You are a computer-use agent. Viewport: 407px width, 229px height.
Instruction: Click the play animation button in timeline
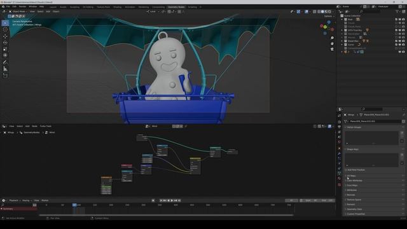click(172, 200)
